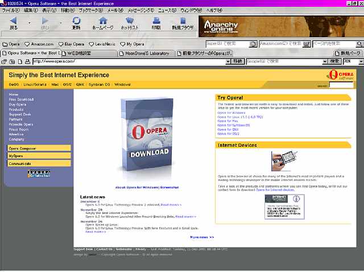Open the Home page (ホームページ) icon
This screenshot has width=364, height=272.
click(x=103, y=20)
